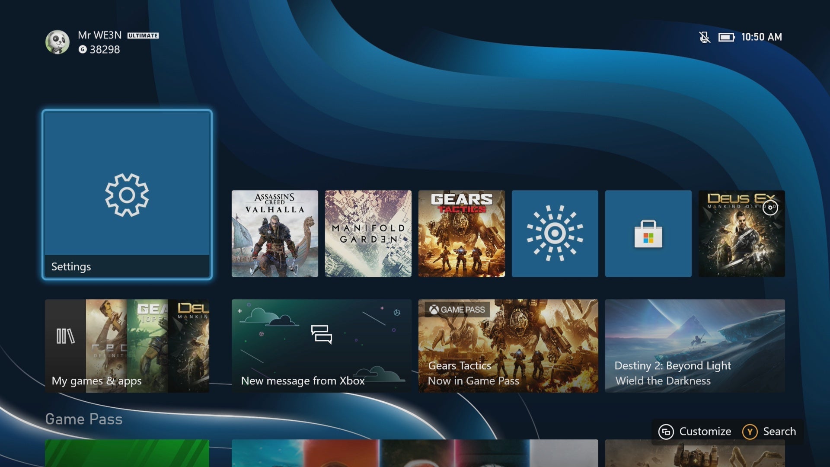Image resolution: width=830 pixels, height=467 pixels.
Task: Click the starburst loading app tile
Action: point(555,233)
